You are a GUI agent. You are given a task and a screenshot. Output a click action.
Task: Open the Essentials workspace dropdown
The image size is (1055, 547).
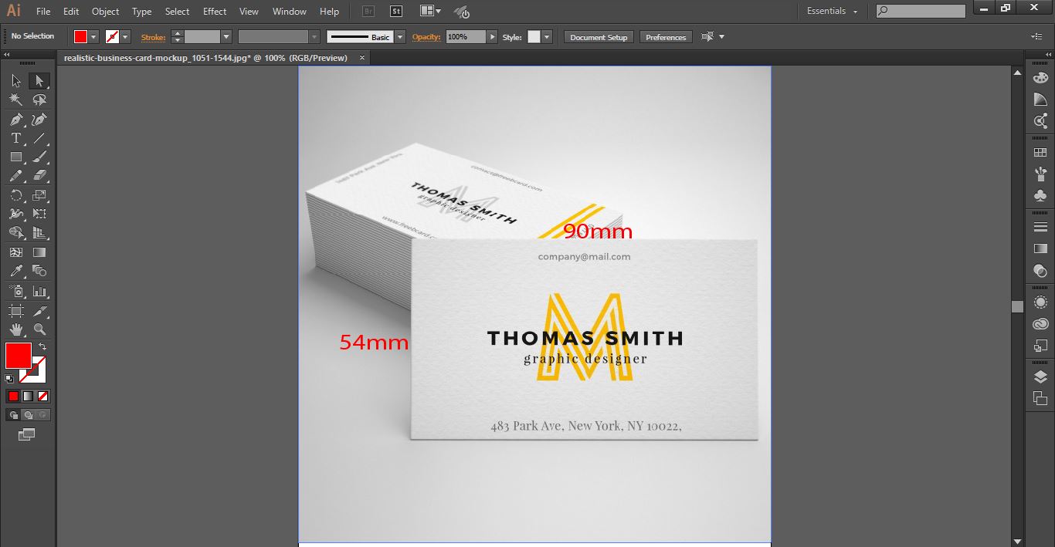[833, 11]
